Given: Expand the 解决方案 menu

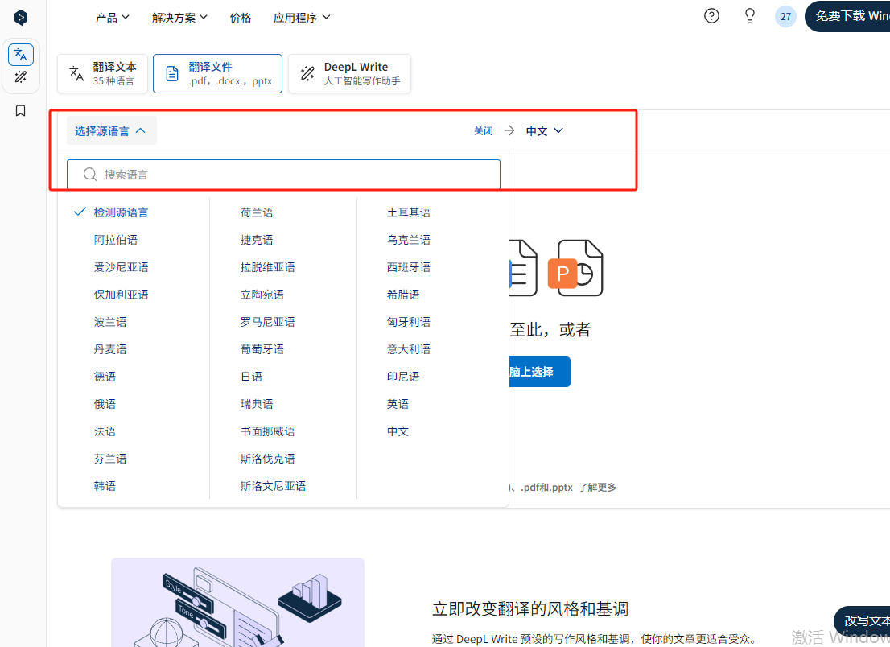Looking at the screenshot, I should tap(179, 18).
